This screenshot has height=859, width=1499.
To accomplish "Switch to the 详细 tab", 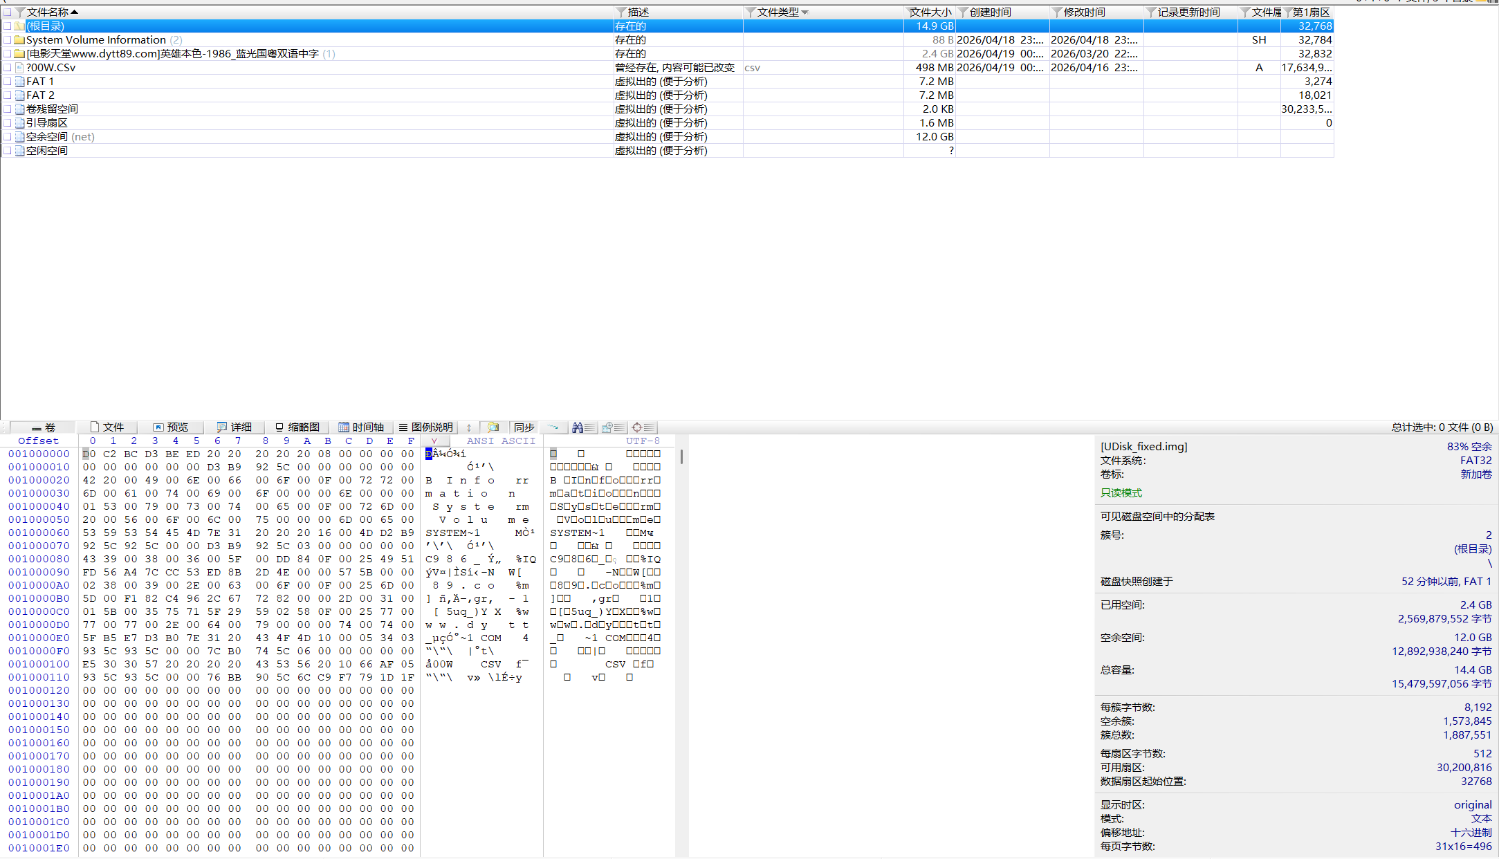I will click(234, 427).
